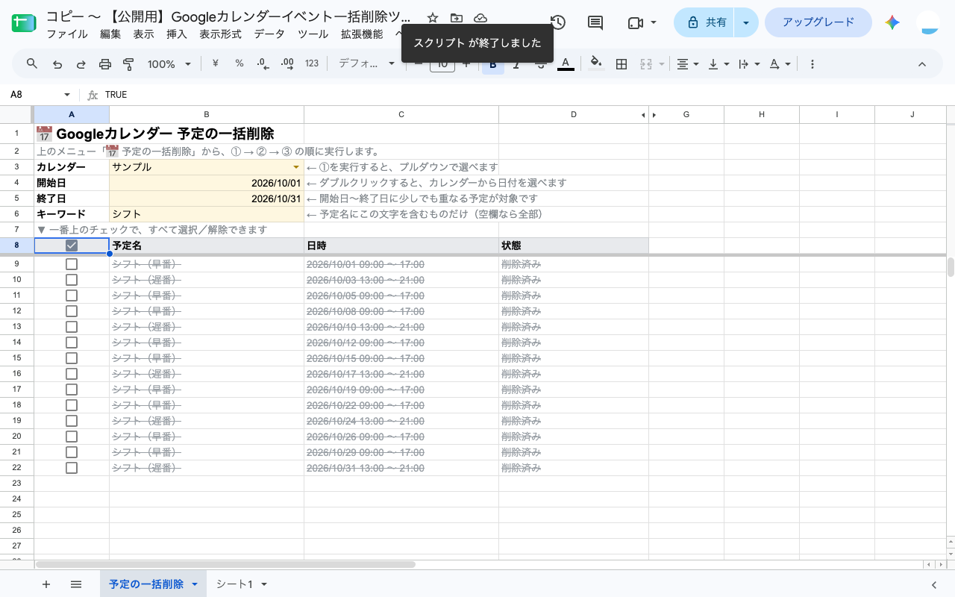Decrease decimal places

click(263, 64)
